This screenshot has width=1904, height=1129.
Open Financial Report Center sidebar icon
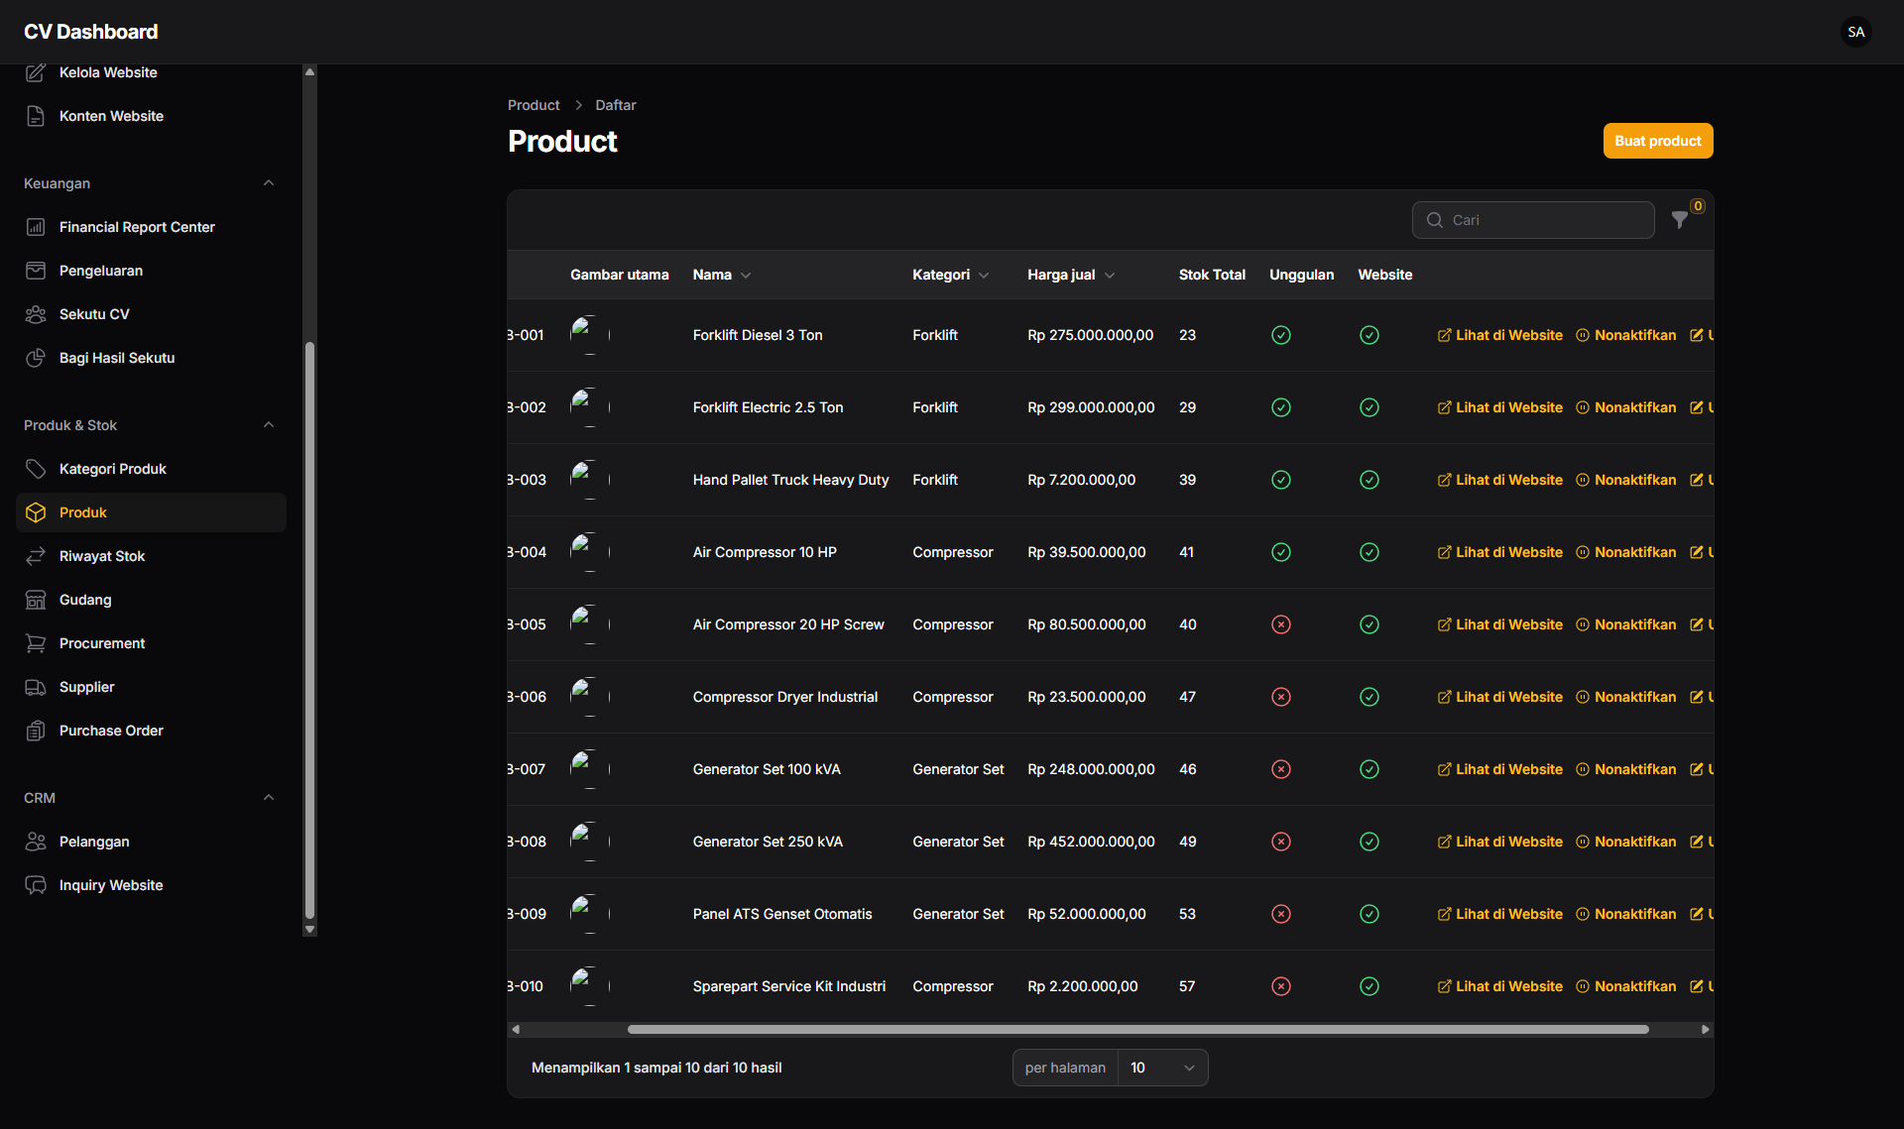pos(36,227)
